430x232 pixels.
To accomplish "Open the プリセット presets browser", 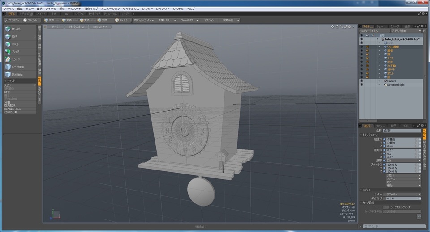I will pos(31,20).
